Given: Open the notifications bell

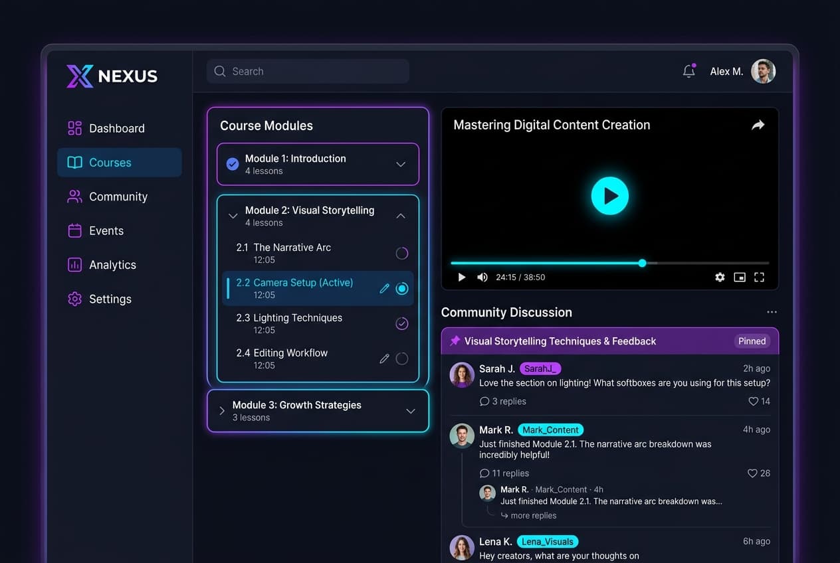Looking at the screenshot, I should click(689, 71).
